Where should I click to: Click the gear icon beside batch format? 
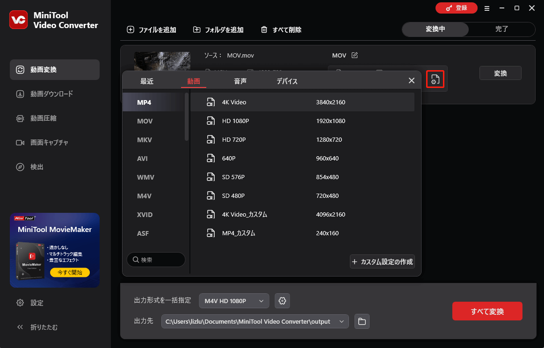(x=283, y=301)
